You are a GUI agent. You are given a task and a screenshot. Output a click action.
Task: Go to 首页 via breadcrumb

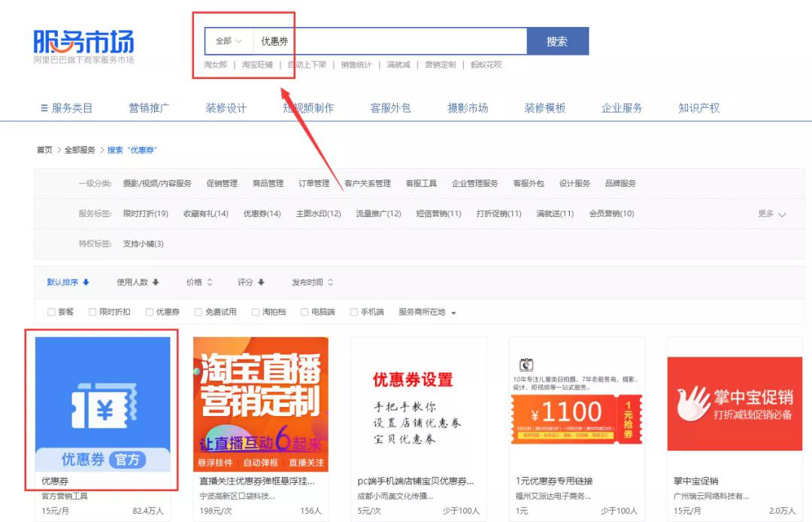(x=44, y=150)
